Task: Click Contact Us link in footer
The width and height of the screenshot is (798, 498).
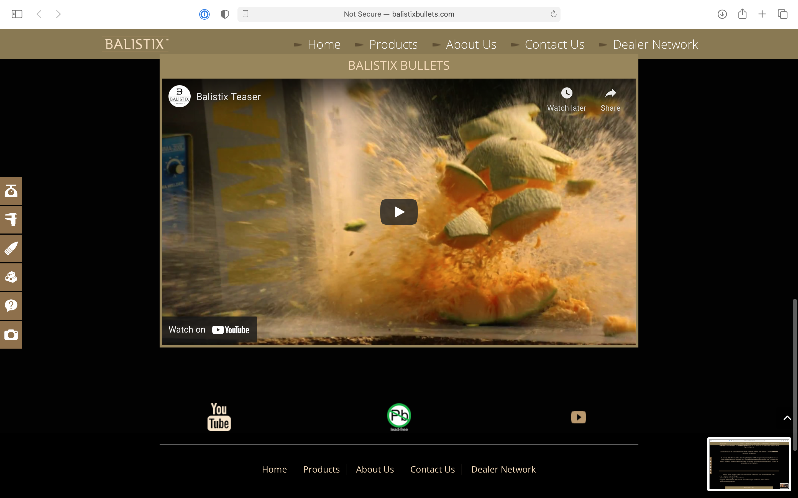Action: [x=432, y=469]
